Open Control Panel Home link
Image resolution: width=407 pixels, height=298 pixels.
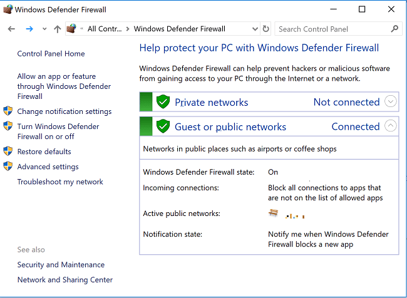coord(51,54)
